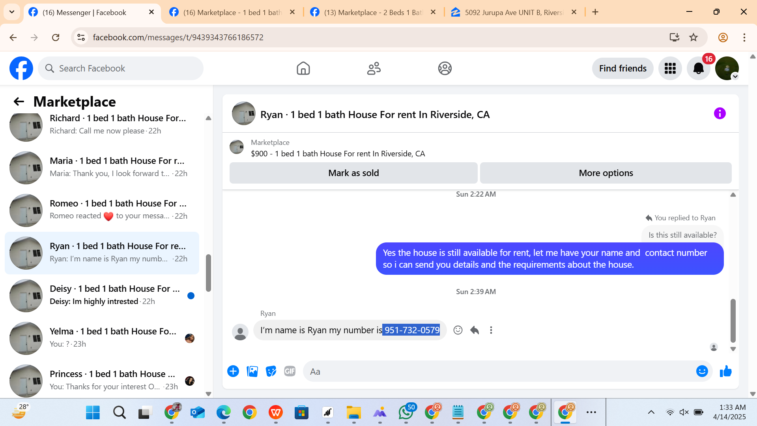The width and height of the screenshot is (757, 426).
Task: Focus the Search Facebook field
Action: coord(121,68)
